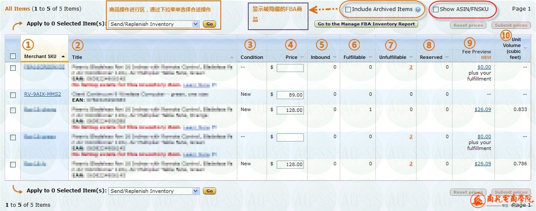Check the Show ASIN/FNSKU box
This screenshot has height=211, width=536.
tap(436, 9)
